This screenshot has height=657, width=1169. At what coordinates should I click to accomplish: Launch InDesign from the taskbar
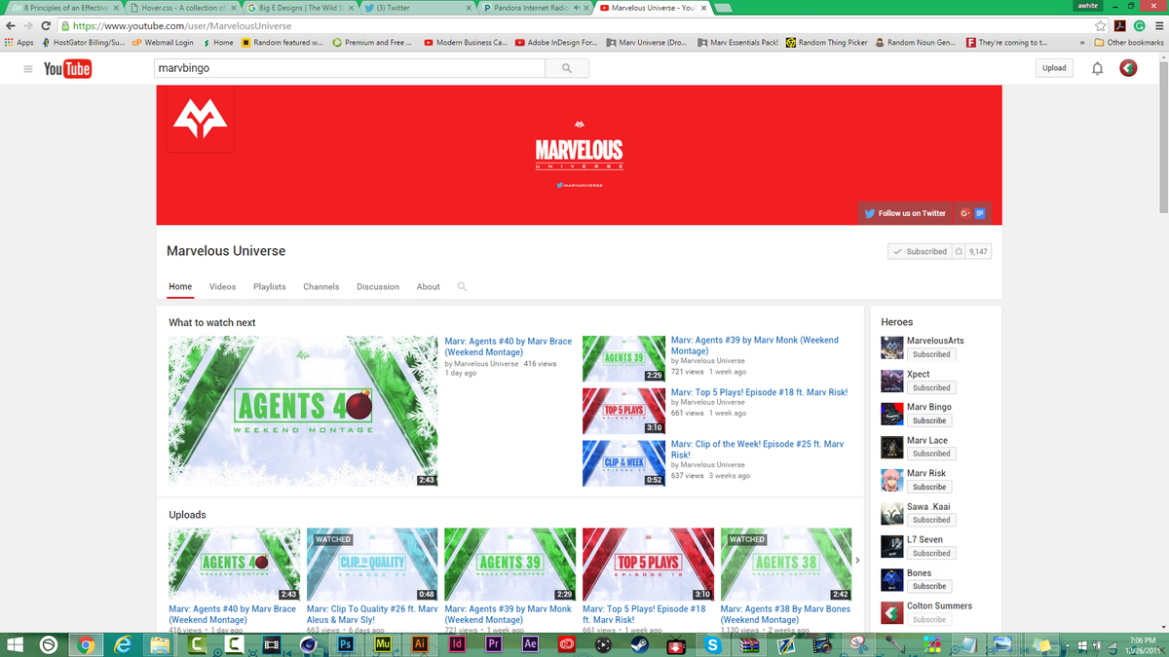tap(456, 644)
